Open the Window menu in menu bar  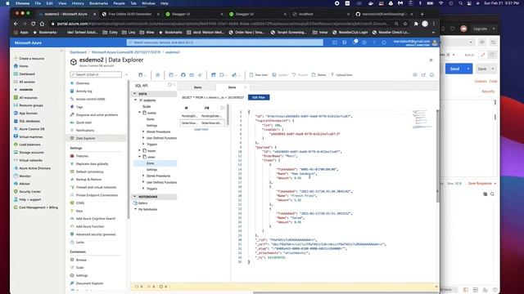pyautogui.click(x=148, y=3)
